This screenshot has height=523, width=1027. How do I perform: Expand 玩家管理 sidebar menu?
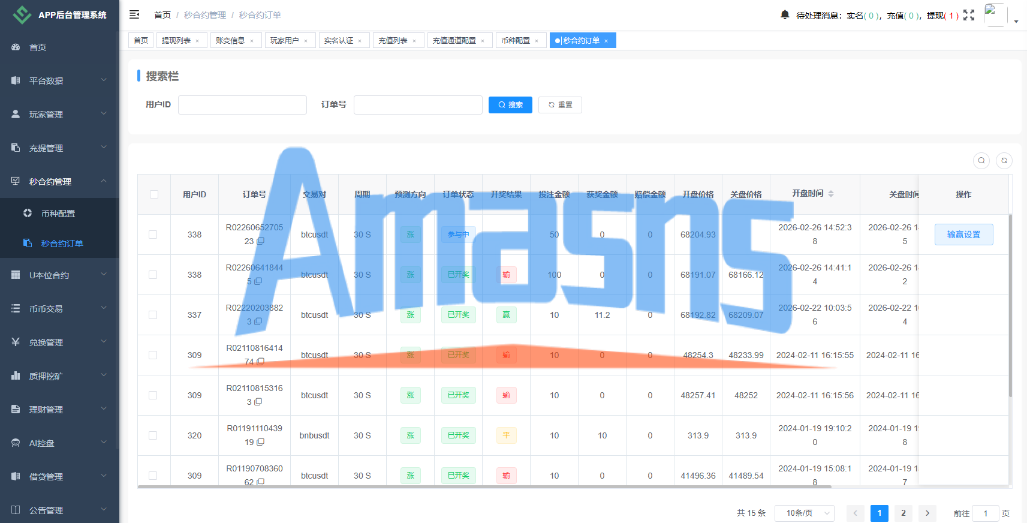(59, 114)
